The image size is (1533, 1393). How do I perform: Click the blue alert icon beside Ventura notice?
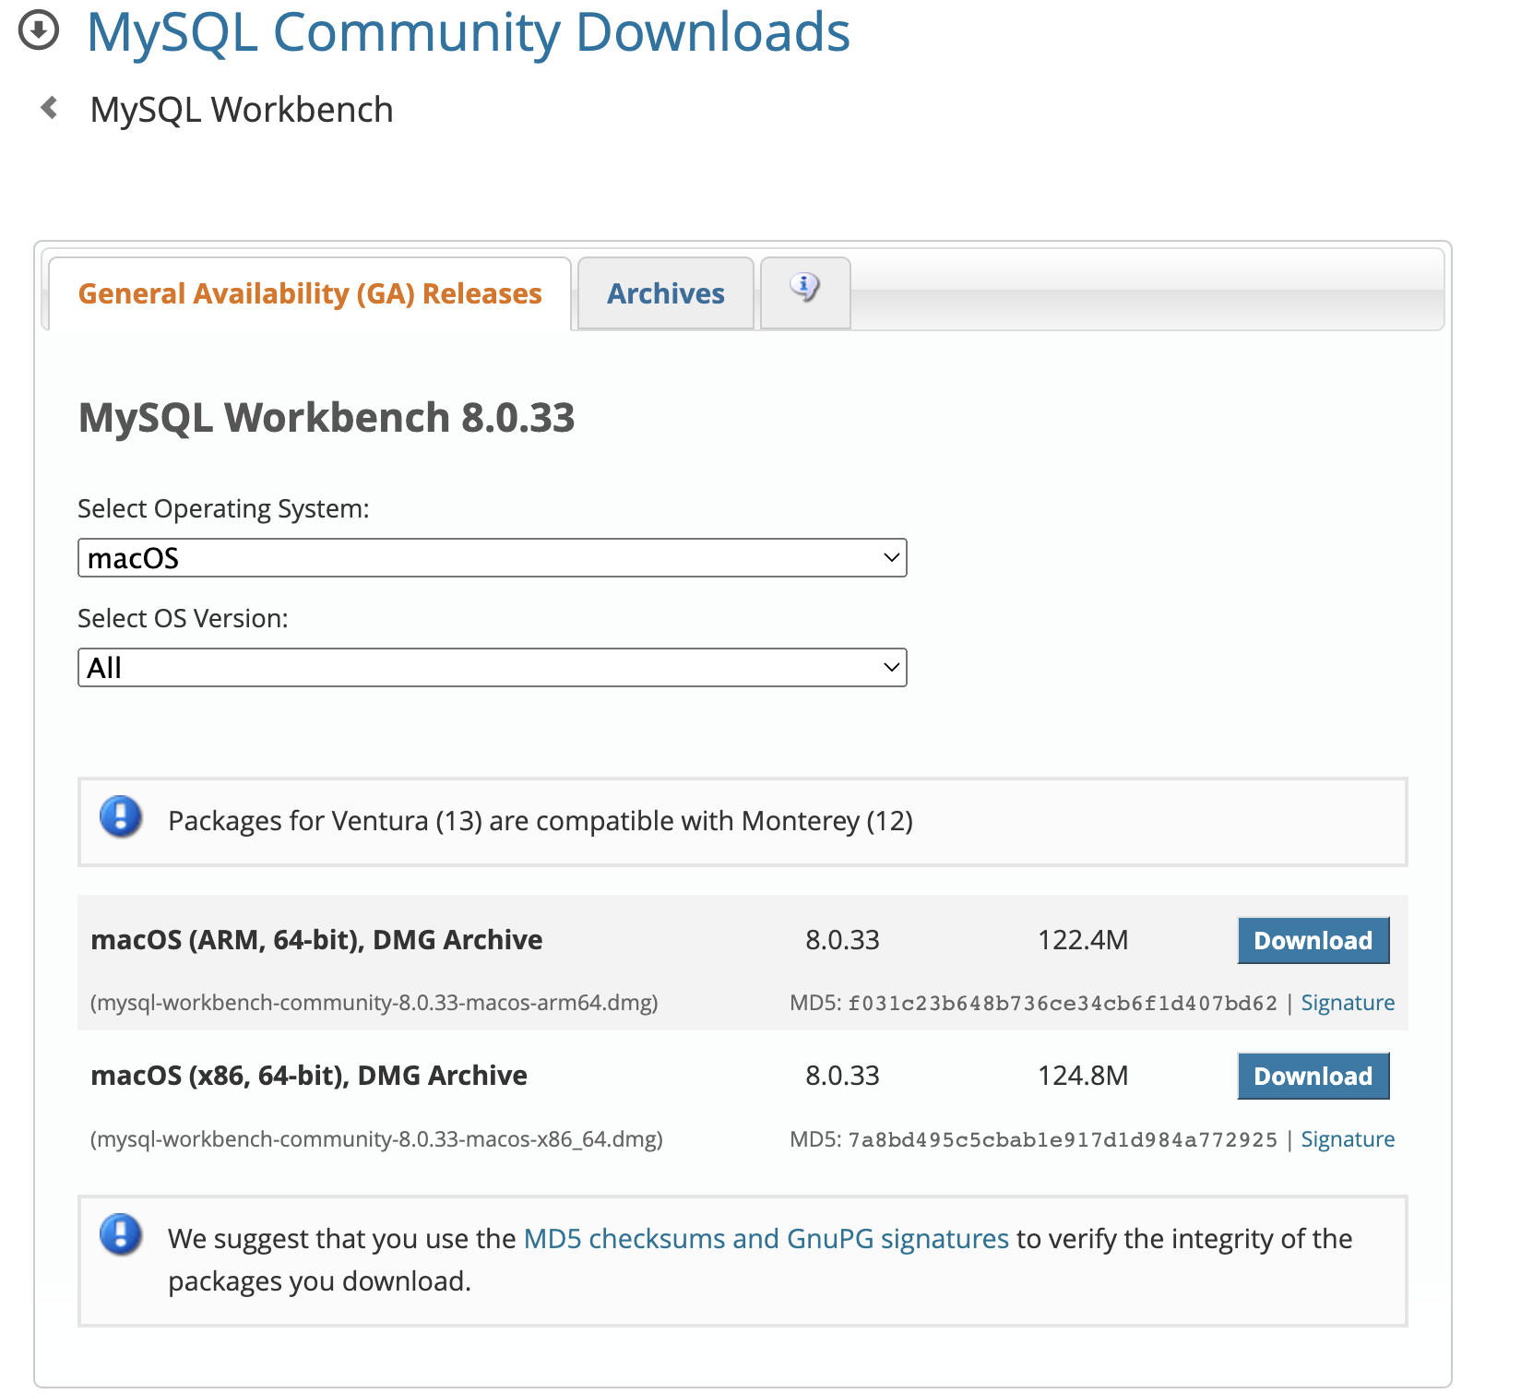tap(121, 816)
